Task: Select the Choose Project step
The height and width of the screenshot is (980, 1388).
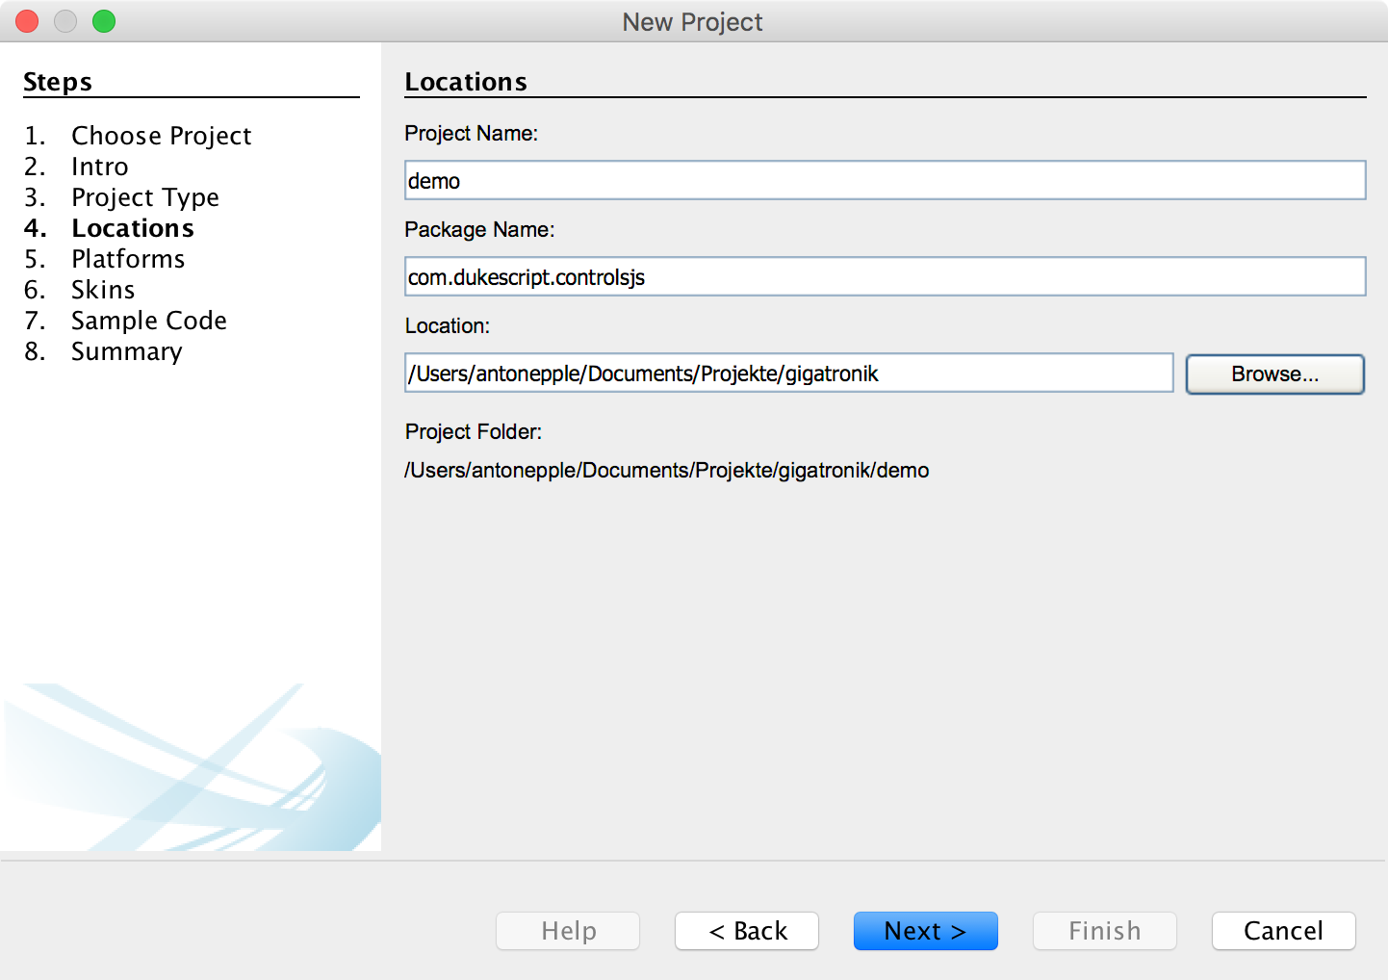Action: pos(161,136)
